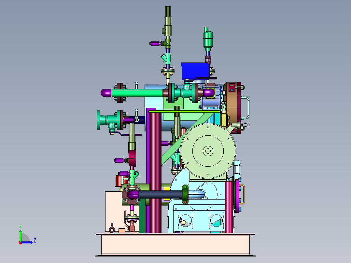Select the teal cylinder at top right

[x=208, y=40]
